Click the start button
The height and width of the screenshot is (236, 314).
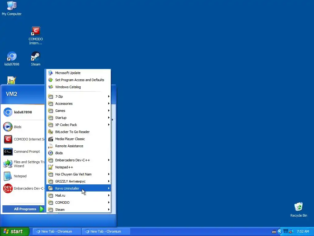(15, 231)
